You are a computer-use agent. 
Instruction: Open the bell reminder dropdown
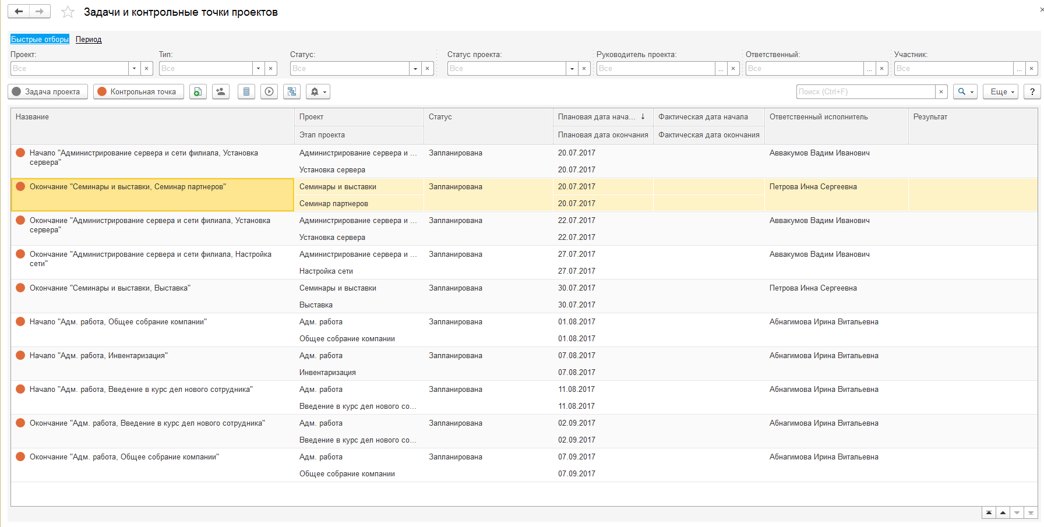318,91
